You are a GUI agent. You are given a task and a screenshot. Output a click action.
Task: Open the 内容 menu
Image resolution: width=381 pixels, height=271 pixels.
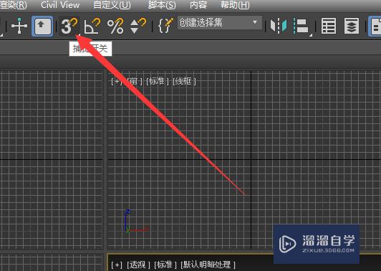pyautogui.click(x=198, y=5)
